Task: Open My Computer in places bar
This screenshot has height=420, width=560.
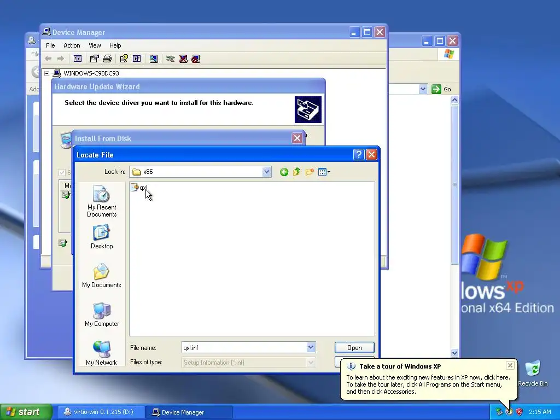Action: click(102, 314)
